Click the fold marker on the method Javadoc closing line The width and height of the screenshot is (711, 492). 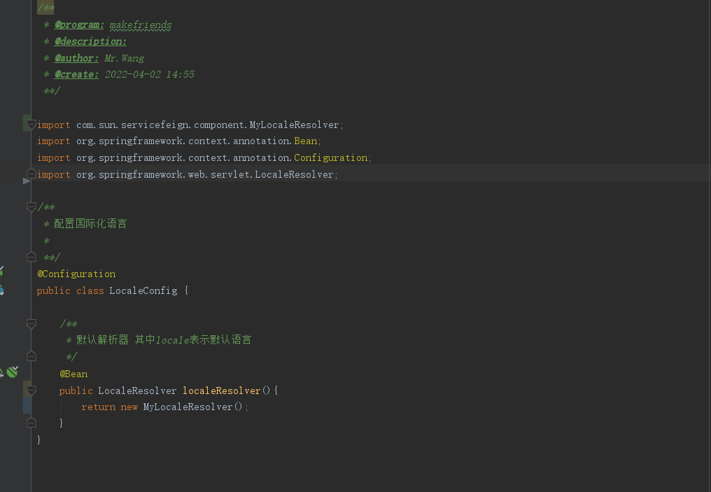pos(31,356)
